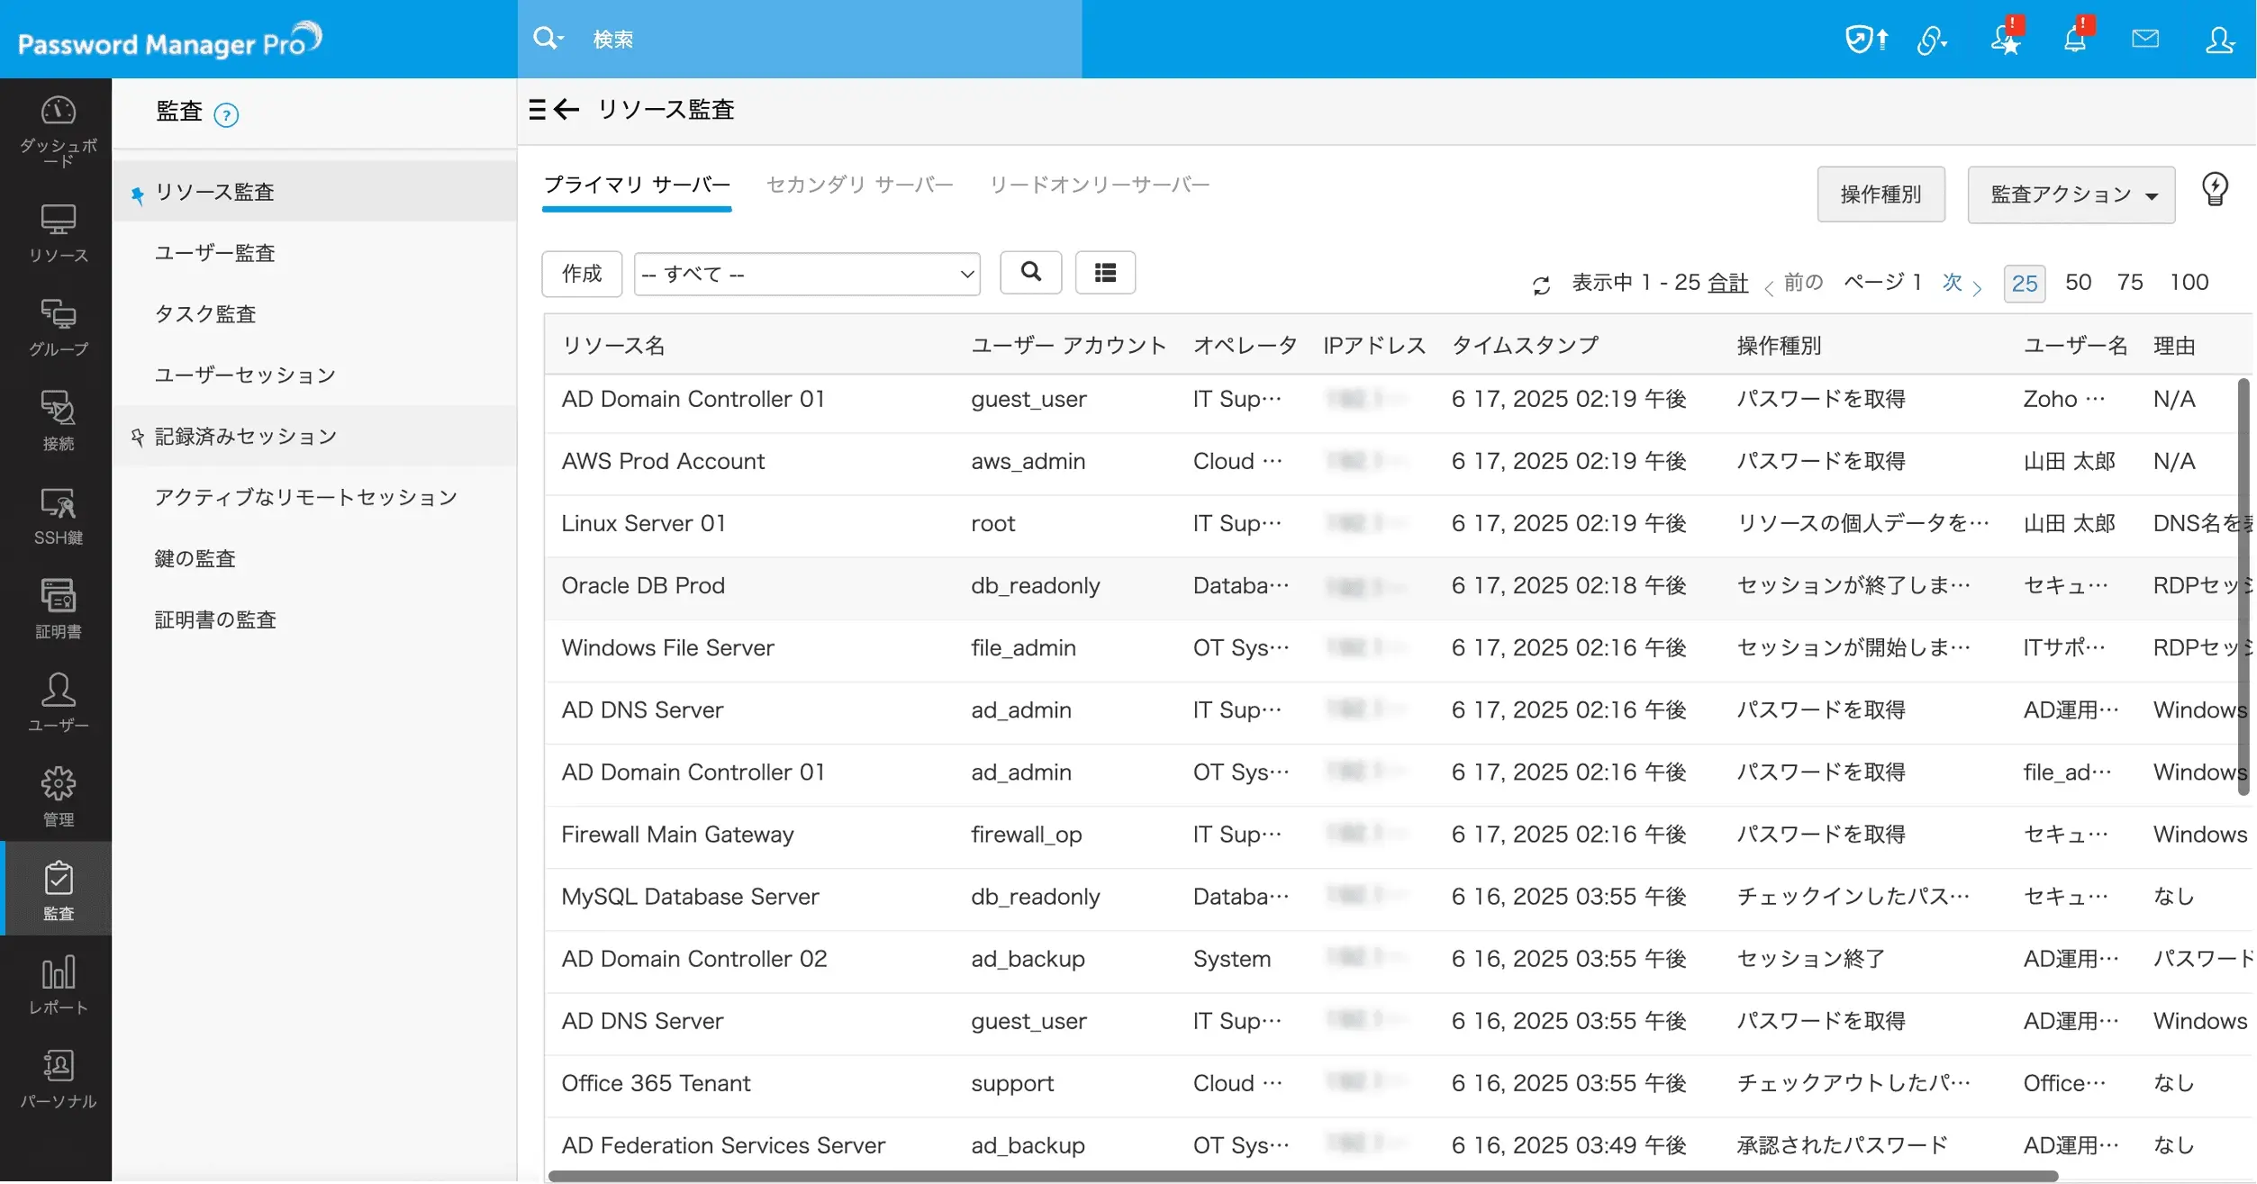The width and height of the screenshot is (2257, 1184).
Task: Expand the 監査アクション dropdown
Action: tap(2071, 194)
